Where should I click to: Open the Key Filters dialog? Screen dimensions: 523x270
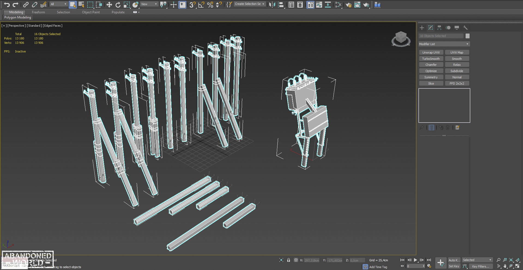pyautogui.click(x=481, y=266)
